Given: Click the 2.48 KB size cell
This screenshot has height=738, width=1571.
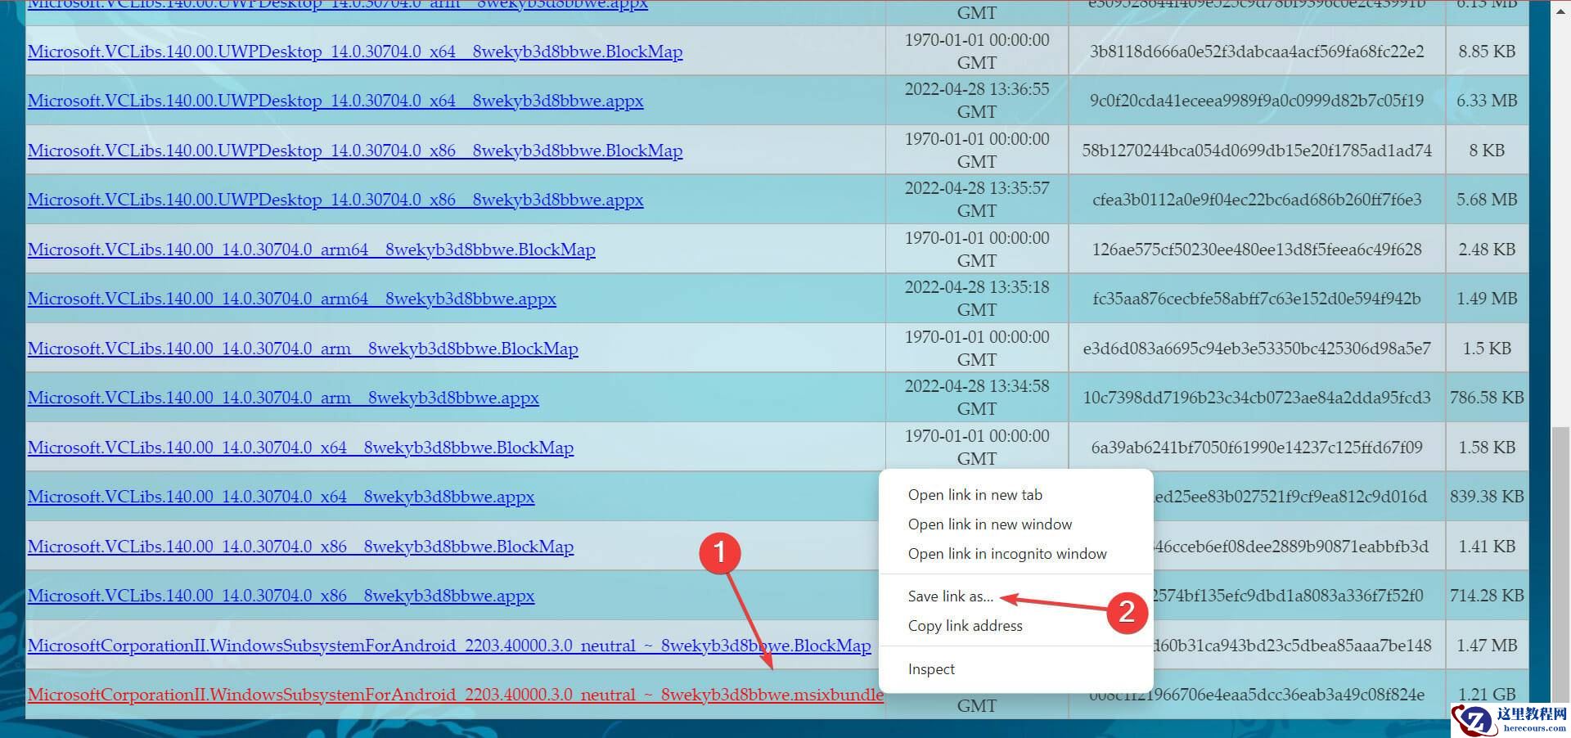Looking at the screenshot, I should coord(1487,250).
